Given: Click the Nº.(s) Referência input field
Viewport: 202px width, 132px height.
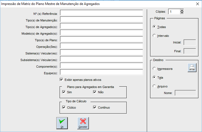Looking at the screenshot, I should coord(101,13).
